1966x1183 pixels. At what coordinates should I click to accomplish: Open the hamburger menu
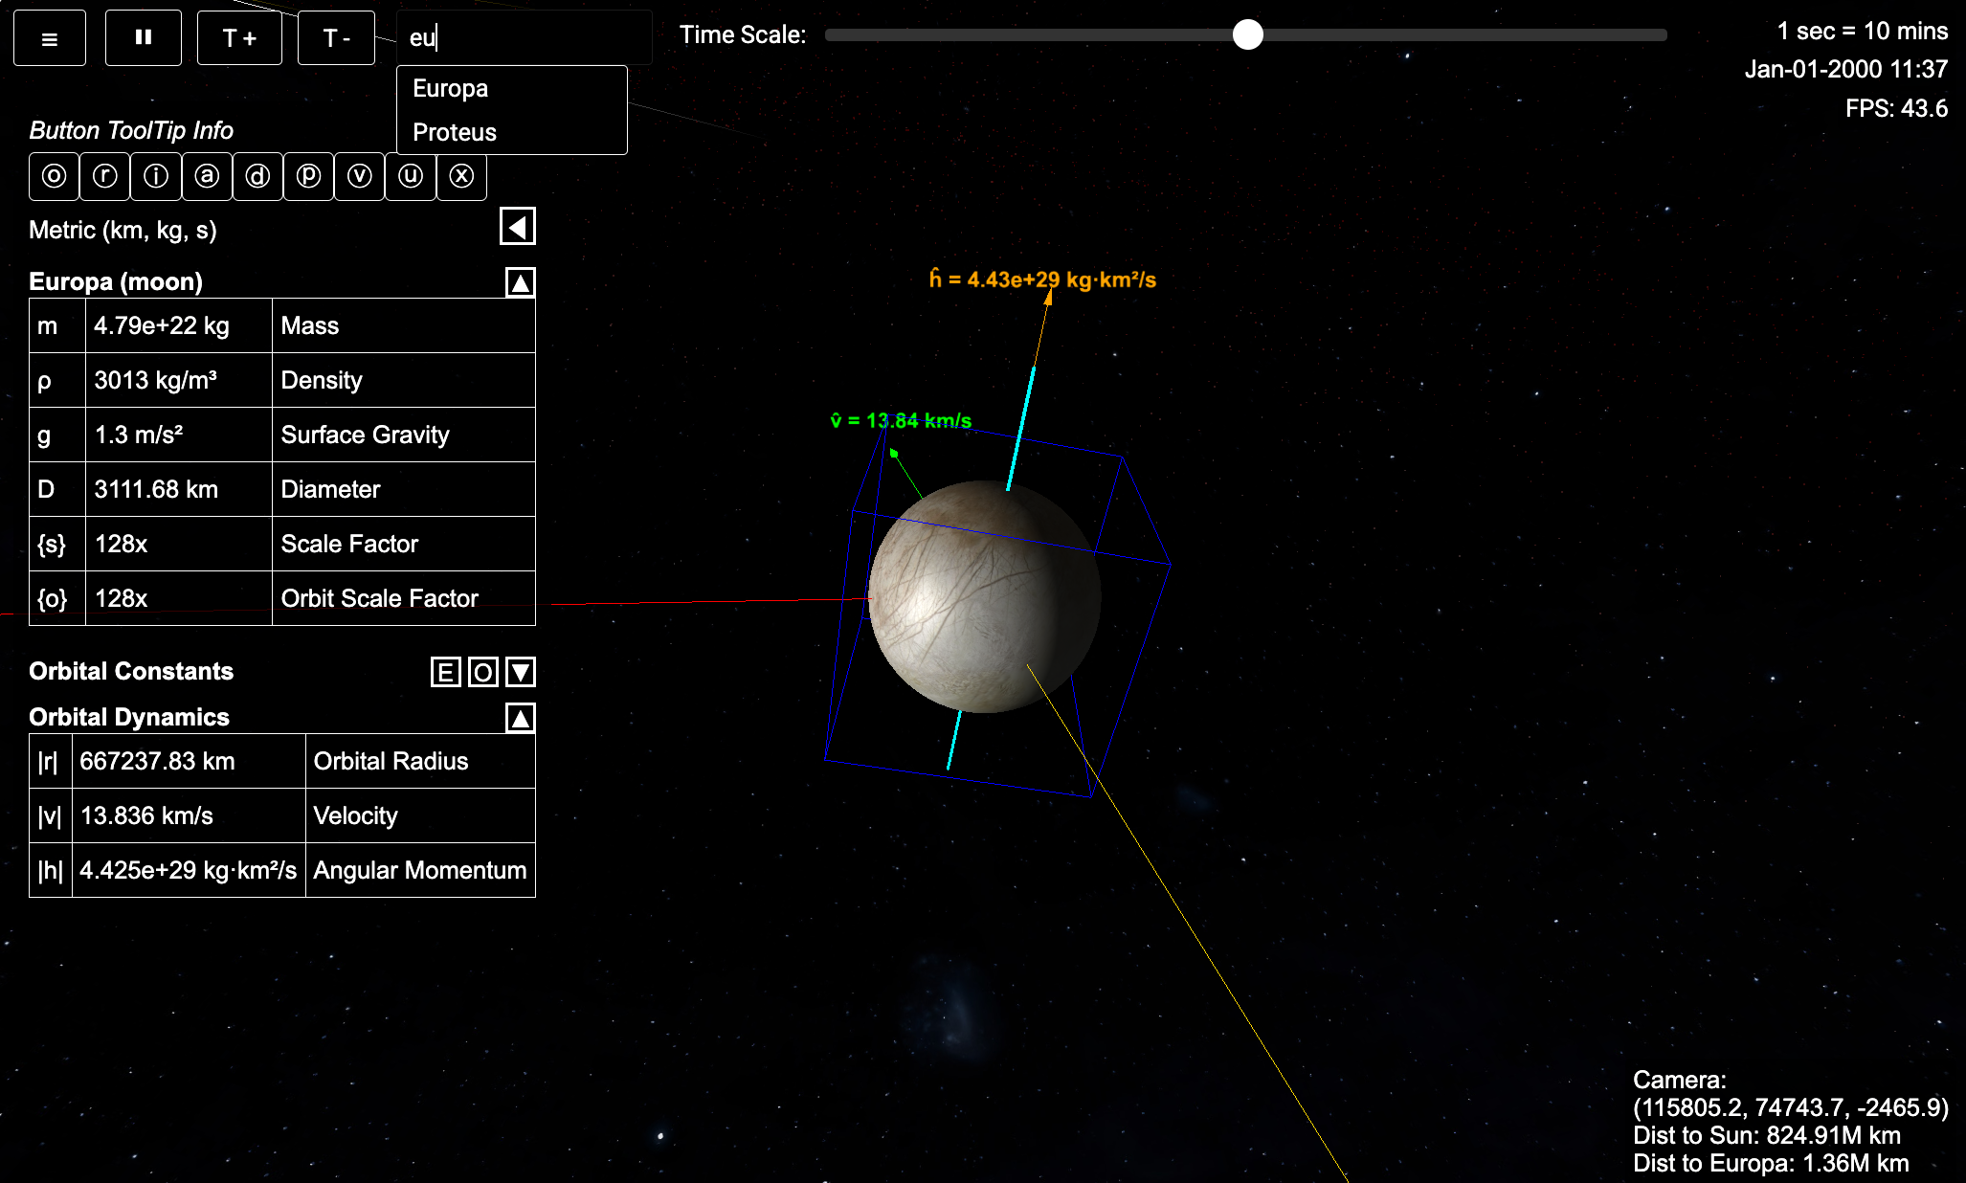pyautogui.click(x=50, y=38)
